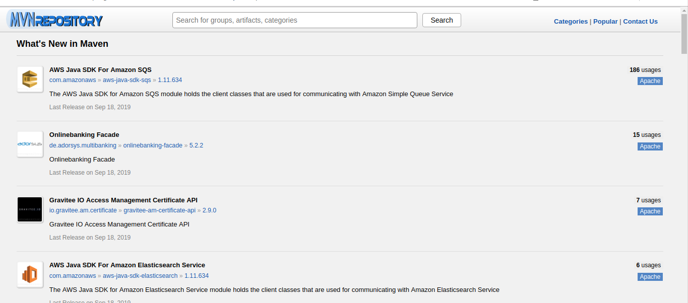
Task: Open the AWS Elasticsearch Service icon
Action: (x=30, y=275)
